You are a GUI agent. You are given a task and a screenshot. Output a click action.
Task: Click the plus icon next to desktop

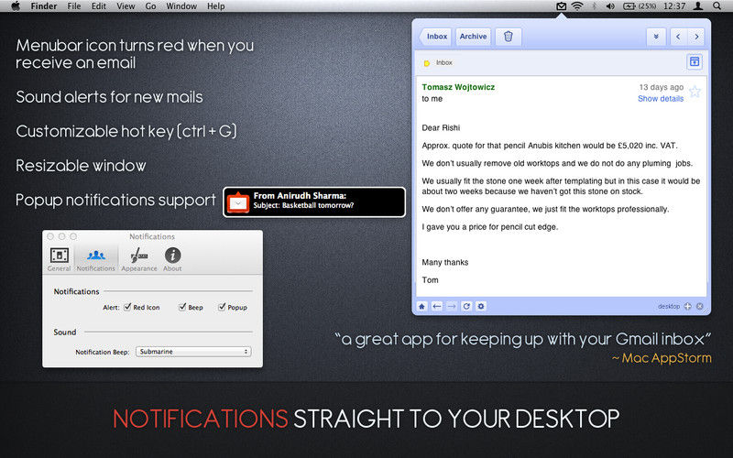[688, 307]
